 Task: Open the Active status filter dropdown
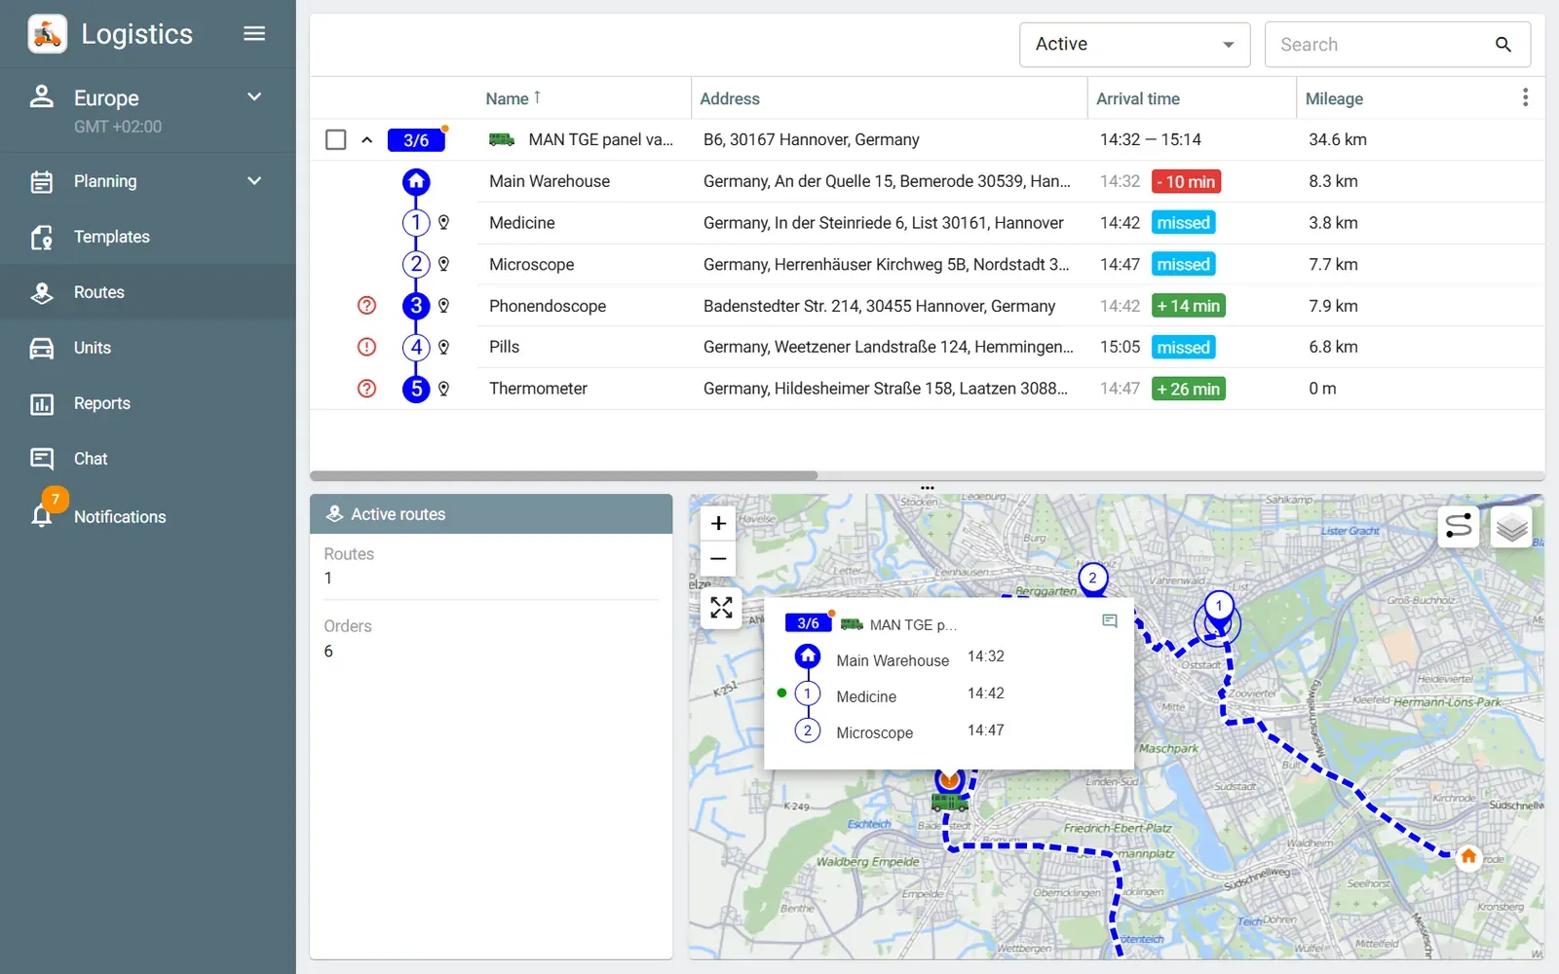click(1134, 45)
